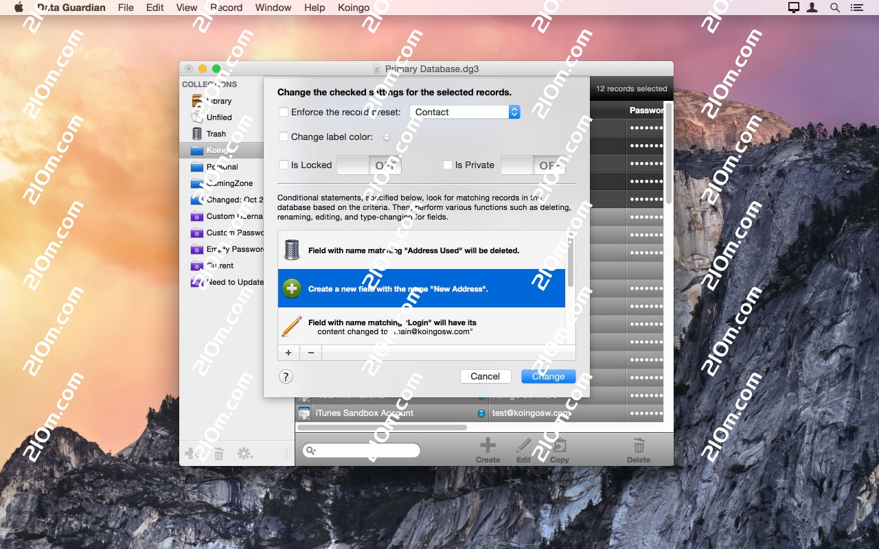Open the sidebar gear actions icon
This screenshot has height=549, width=879.
pos(244,454)
